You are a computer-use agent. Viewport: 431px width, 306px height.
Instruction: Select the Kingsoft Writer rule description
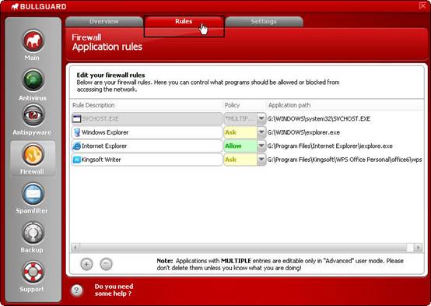[x=147, y=160]
